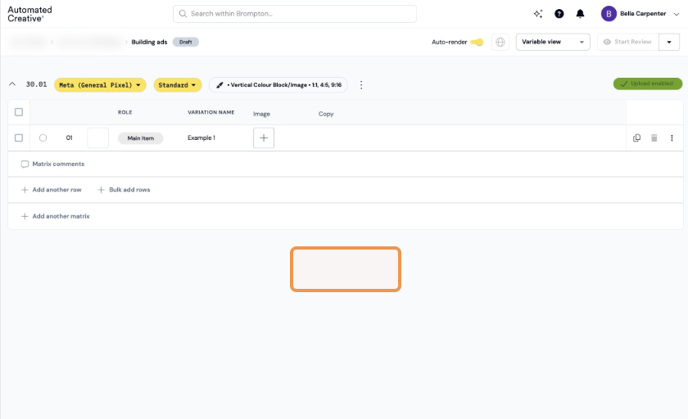
Task: Add an image with plus button
Action: (264, 138)
